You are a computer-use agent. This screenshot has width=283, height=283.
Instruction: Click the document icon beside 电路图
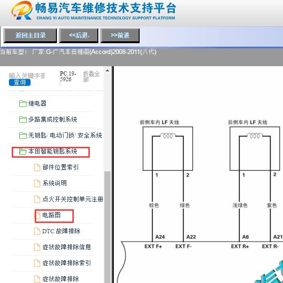[x=38, y=215]
